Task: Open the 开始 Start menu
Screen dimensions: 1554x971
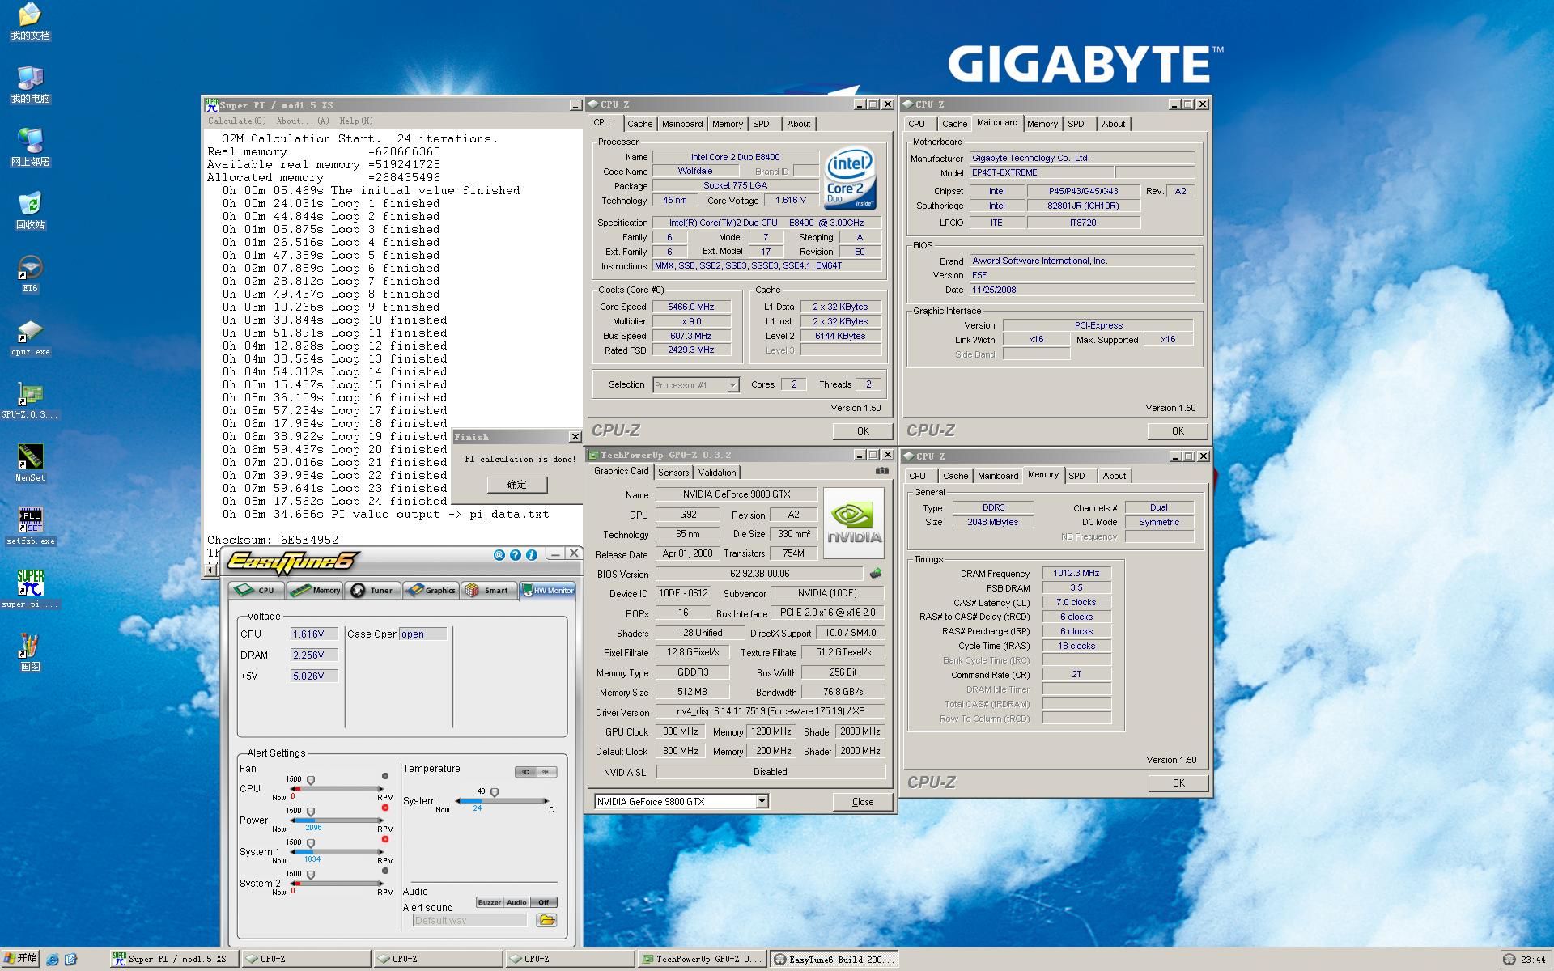Action: (x=20, y=959)
